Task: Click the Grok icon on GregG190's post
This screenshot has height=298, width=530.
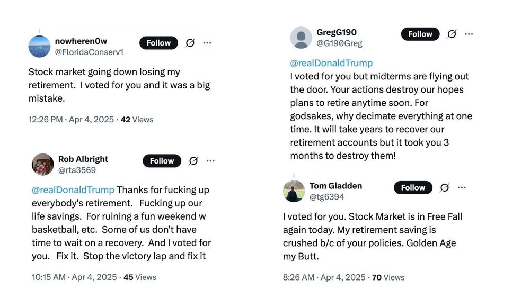Action: tap(452, 34)
